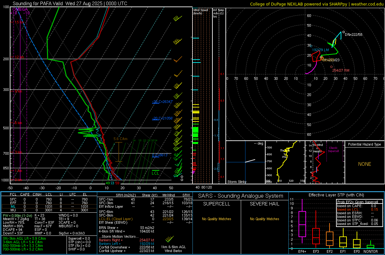Select the Wind Speed (knots) panel header
The width and height of the screenshot is (385, 255).
point(201,11)
